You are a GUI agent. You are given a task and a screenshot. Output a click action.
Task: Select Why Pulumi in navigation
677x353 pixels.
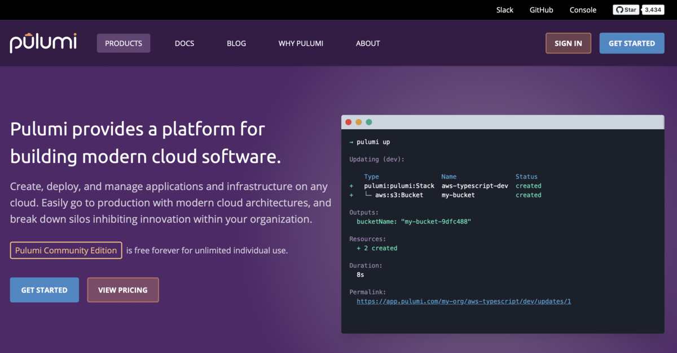301,43
